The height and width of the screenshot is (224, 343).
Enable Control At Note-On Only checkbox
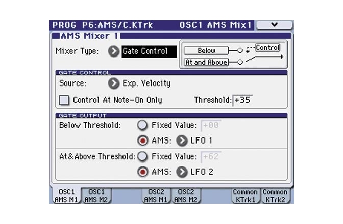pyautogui.click(x=64, y=100)
